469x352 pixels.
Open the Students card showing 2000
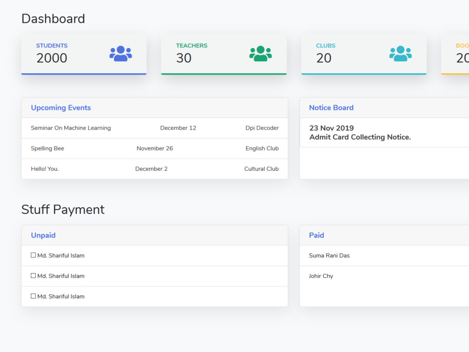[x=84, y=54]
